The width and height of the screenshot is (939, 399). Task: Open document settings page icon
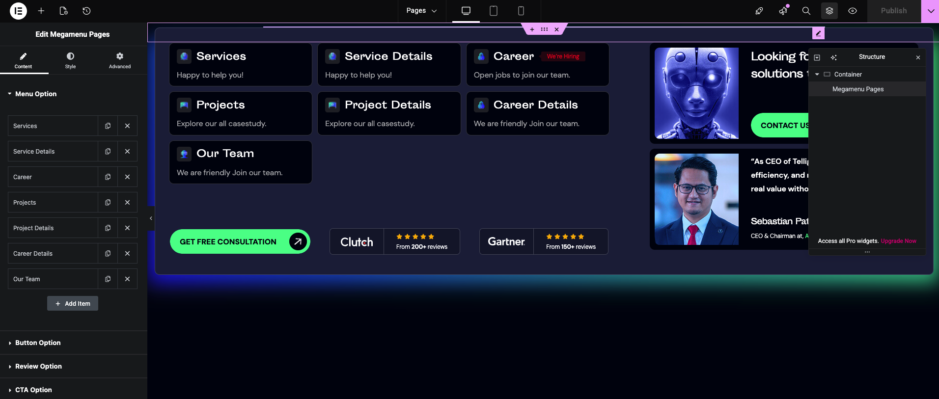coord(63,11)
